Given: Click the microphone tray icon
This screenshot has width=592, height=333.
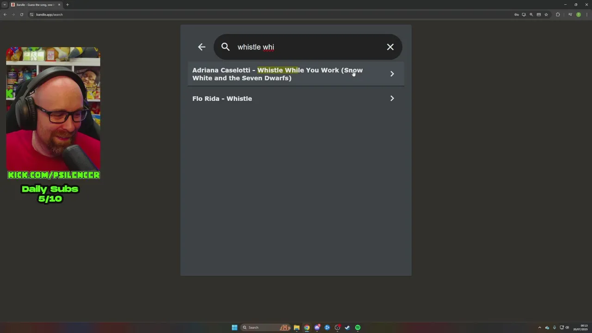Looking at the screenshot, I should [555, 327].
